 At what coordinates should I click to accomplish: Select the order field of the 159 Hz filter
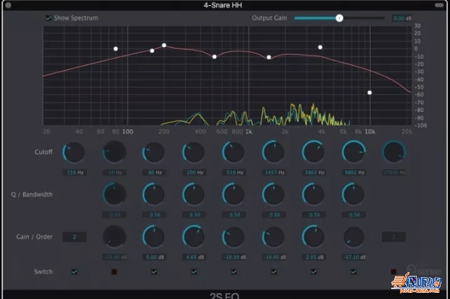(x=74, y=237)
